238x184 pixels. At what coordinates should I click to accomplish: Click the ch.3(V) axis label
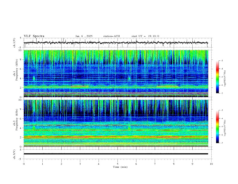(14, 154)
